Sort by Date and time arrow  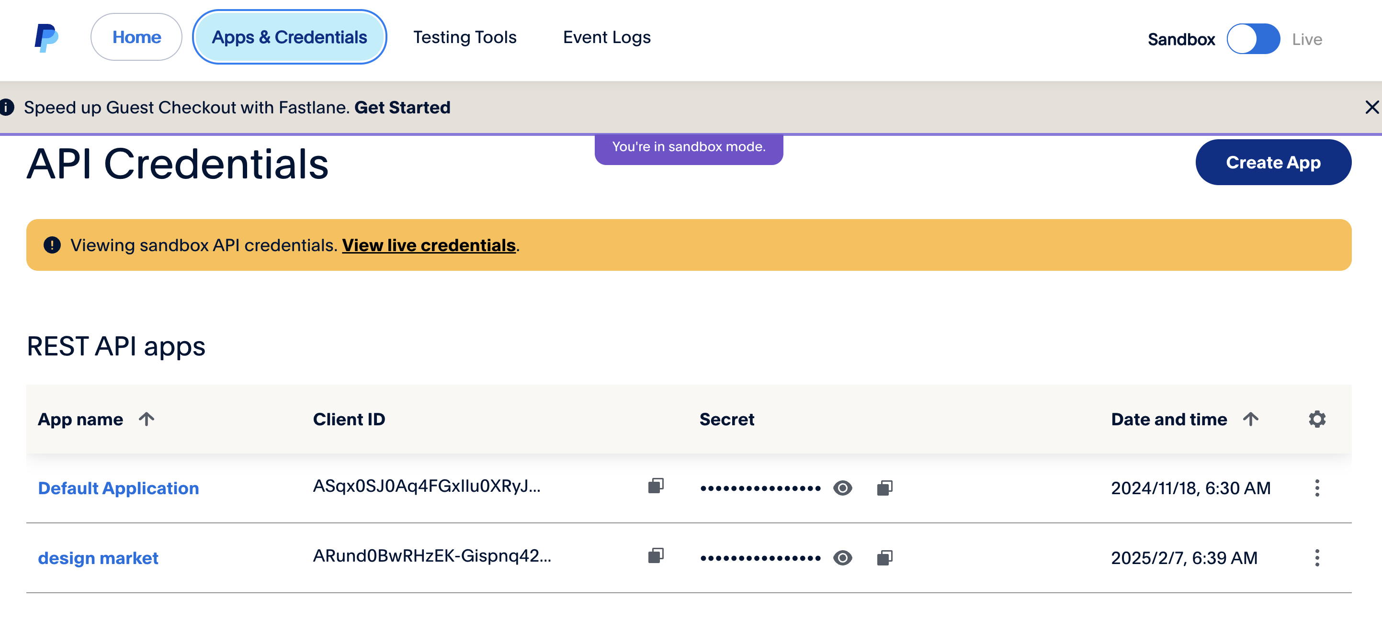click(1251, 419)
